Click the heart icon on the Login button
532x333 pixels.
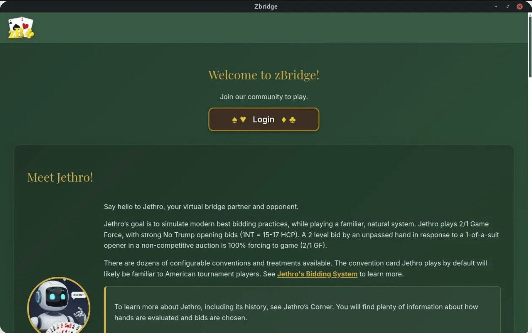243,120
